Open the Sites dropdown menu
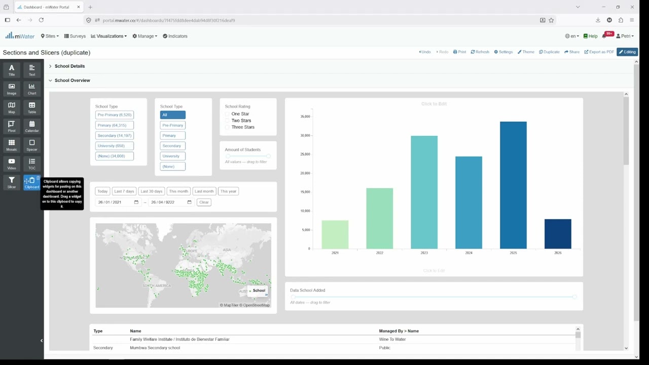Viewport: 649px width, 365px height. (50, 36)
